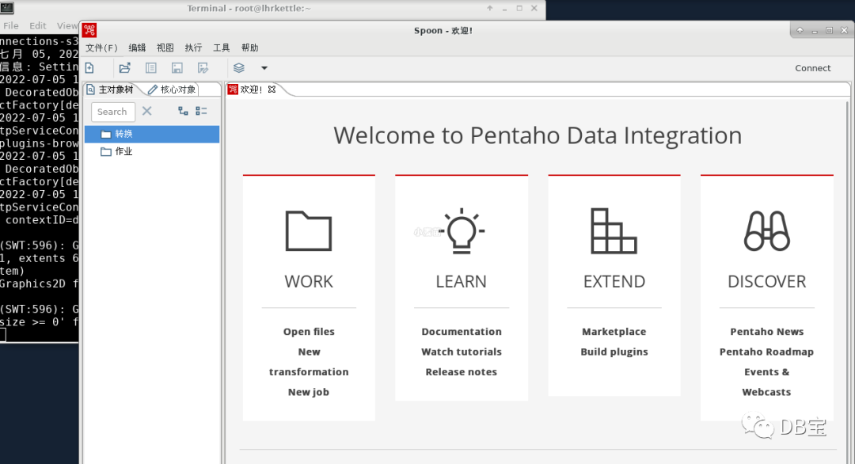Click the Marketplace link
855x464 pixels.
(x=614, y=332)
